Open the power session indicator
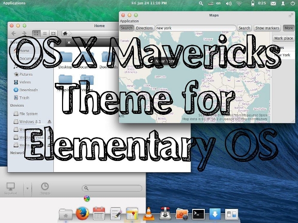This screenshot has width=298, height=223. 293,3
